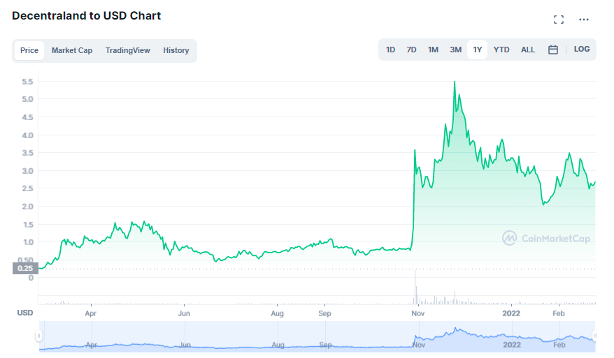Click the 1.0 y-axis label
Image resolution: width=614 pixels, height=358 pixels.
click(27, 242)
